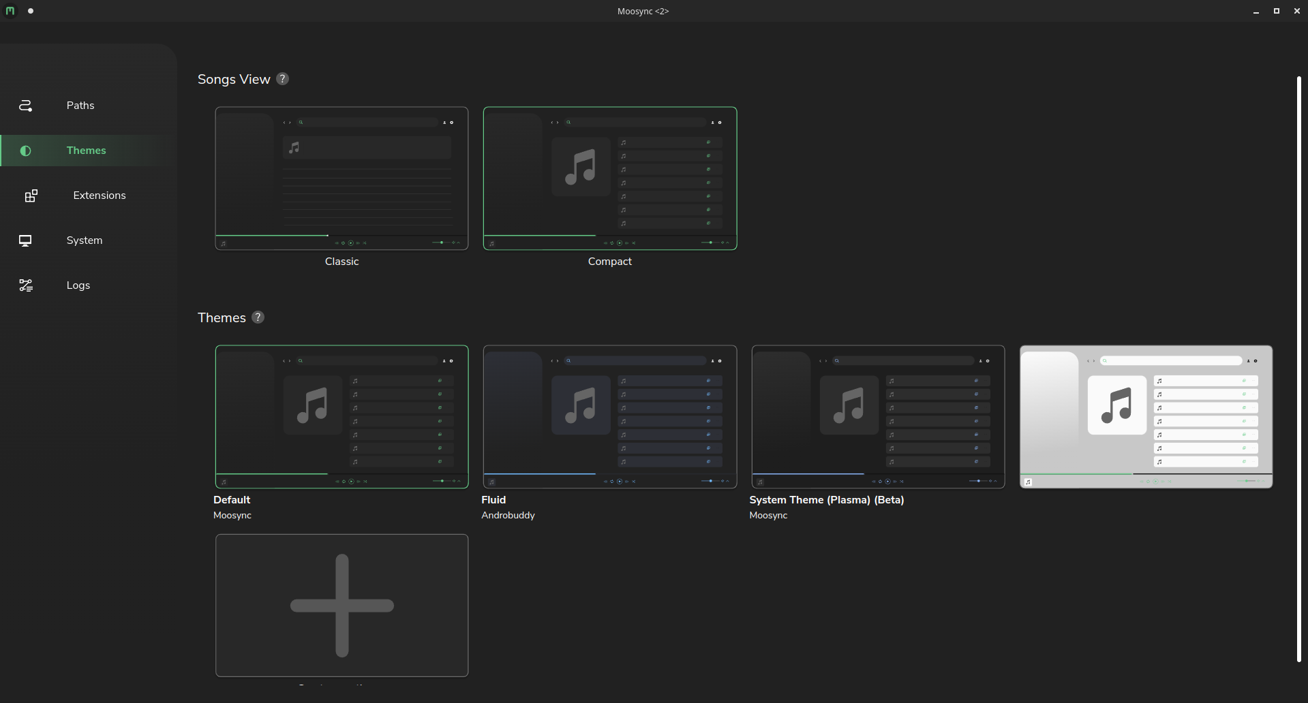Click the Classic label text
The height and width of the screenshot is (703, 1308).
click(x=341, y=262)
